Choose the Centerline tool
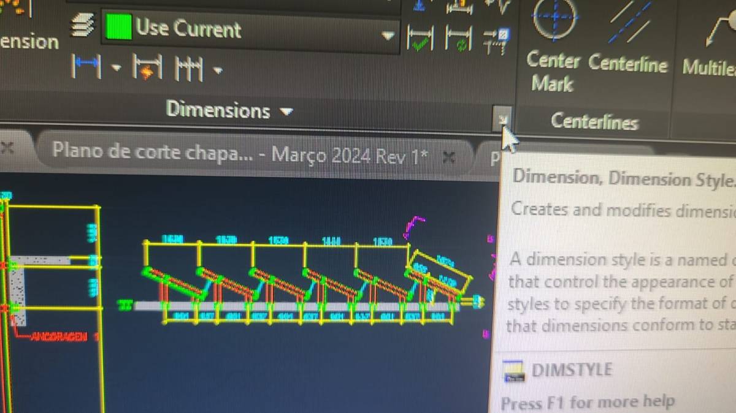The image size is (736, 413). 628,38
